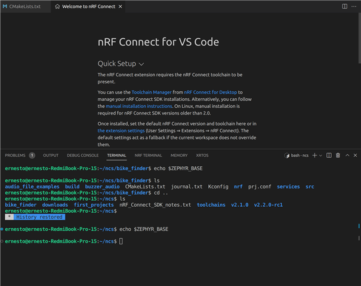Click bike_finder in the ncs listing
This screenshot has height=286, width=361.
[21, 205]
